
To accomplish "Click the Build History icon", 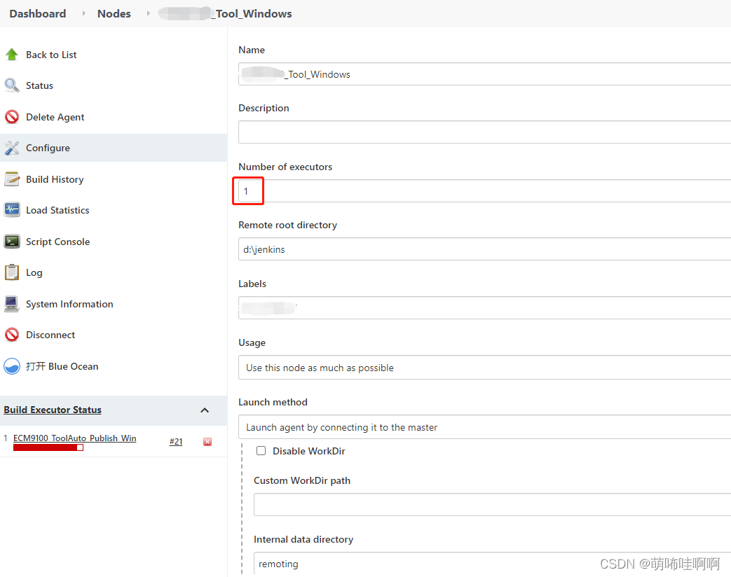I will pyautogui.click(x=12, y=179).
